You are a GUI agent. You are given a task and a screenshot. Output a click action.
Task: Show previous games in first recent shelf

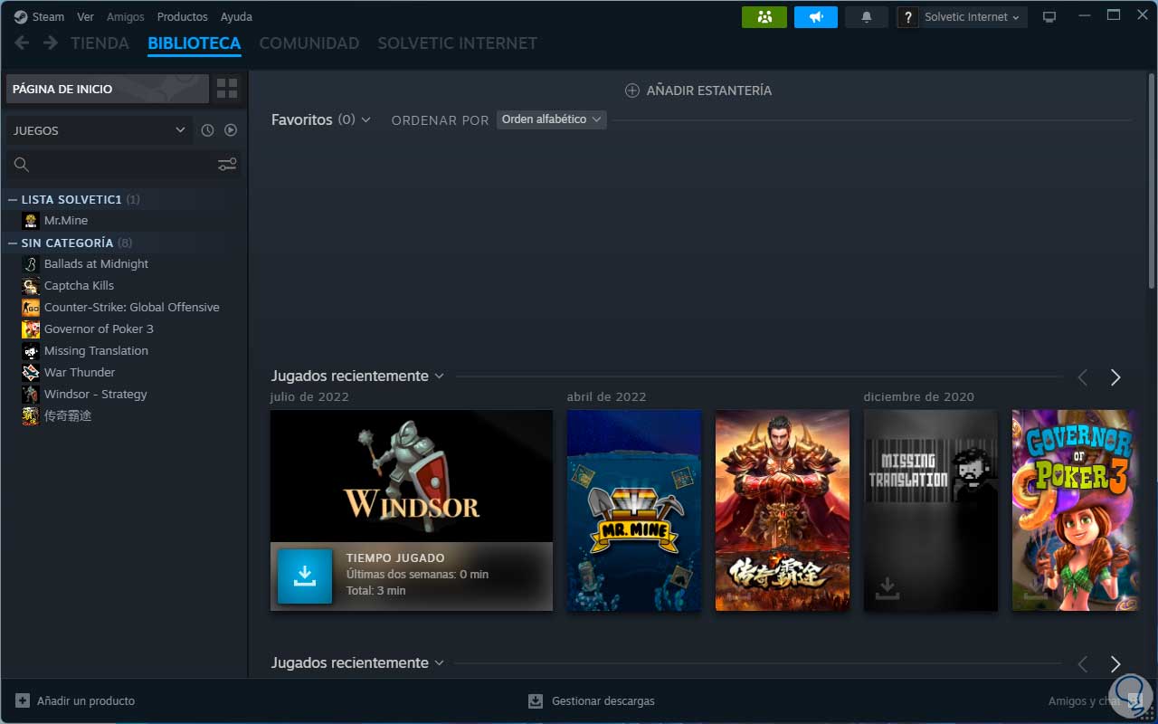(1082, 377)
